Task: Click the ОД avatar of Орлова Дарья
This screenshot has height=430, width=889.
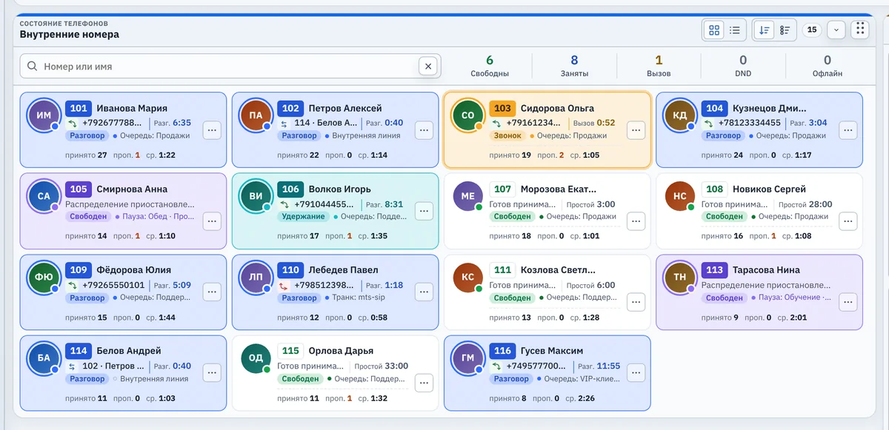Action: [x=256, y=358]
